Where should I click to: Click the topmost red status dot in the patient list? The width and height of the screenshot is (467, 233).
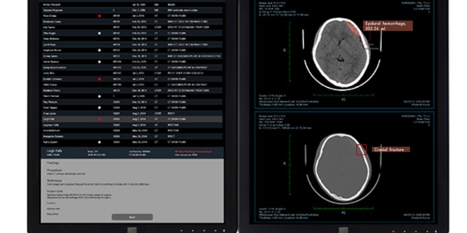point(99,16)
